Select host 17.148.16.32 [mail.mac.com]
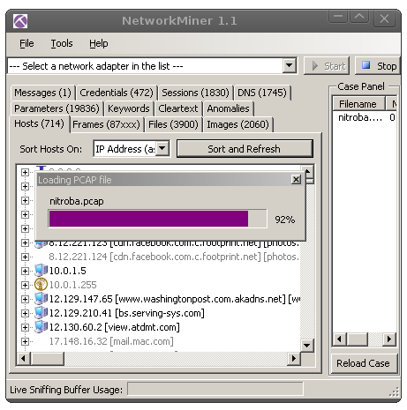This screenshot has width=407, height=410. (x=111, y=341)
